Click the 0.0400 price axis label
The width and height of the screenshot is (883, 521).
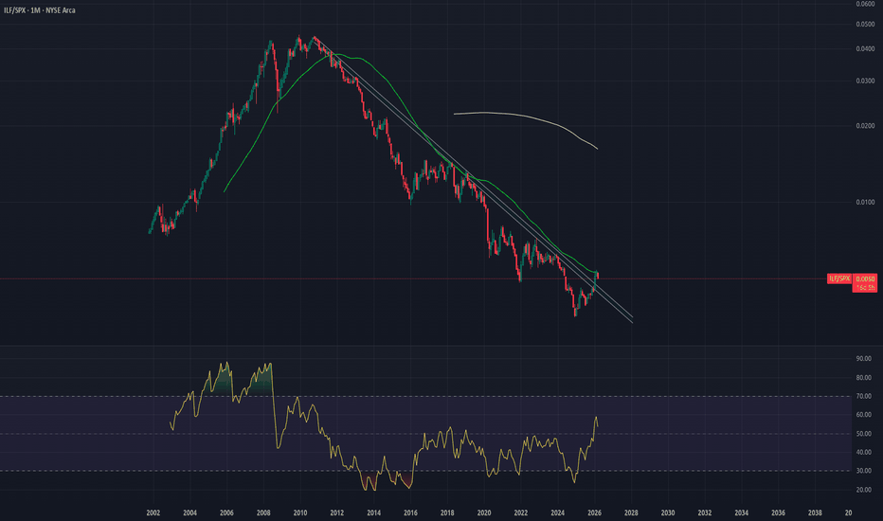click(864, 49)
